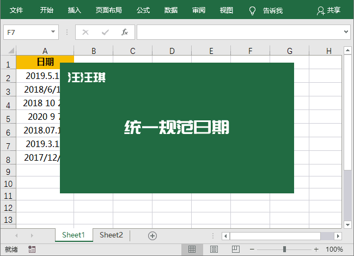Viewport: 354px width, 256px height.
Task: Click the 统一规范日期 title overlay
Action: click(x=177, y=127)
